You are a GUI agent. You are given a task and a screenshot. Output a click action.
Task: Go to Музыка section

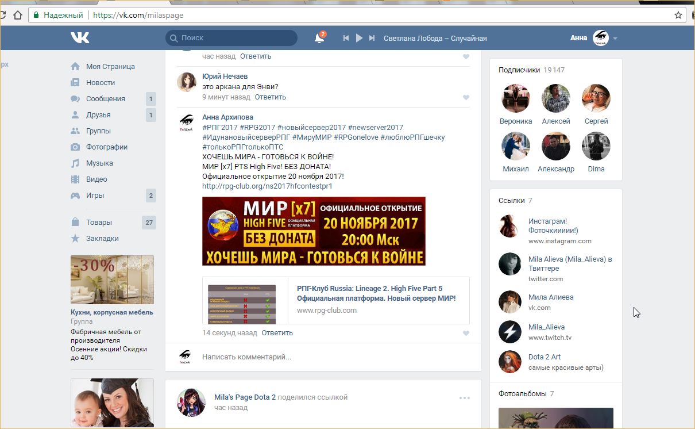[99, 163]
